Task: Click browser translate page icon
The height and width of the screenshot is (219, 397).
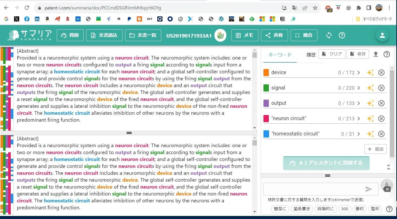Action: point(295,8)
